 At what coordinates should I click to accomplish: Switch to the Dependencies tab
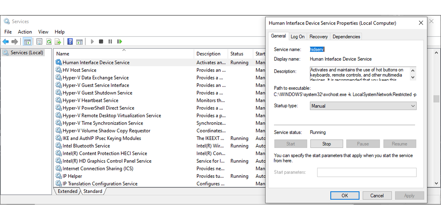pos(346,37)
